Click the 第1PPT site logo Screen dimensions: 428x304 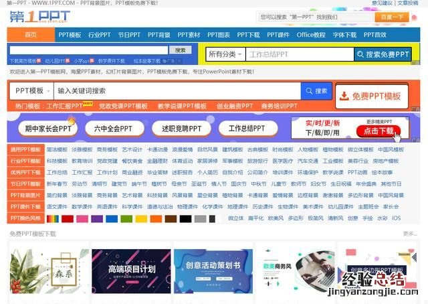[x=40, y=17]
